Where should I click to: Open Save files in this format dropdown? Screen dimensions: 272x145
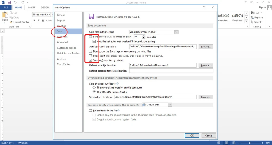coord(176,32)
